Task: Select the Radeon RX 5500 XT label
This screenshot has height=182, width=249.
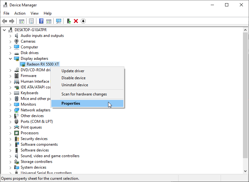Action: [x=43, y=64]
